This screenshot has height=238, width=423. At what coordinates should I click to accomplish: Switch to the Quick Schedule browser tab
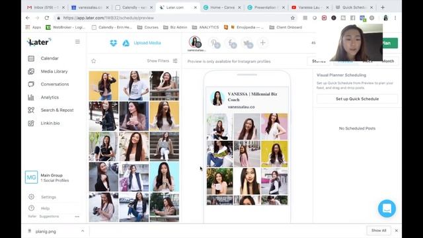click(354, 7)
